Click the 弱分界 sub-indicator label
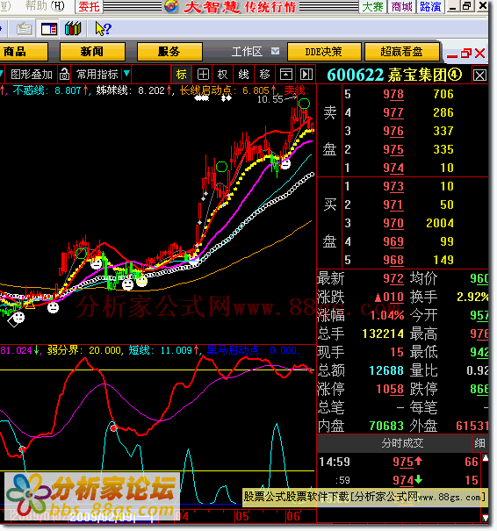The height and width of the screenshot is (531, 497). [x=63, y=350]
